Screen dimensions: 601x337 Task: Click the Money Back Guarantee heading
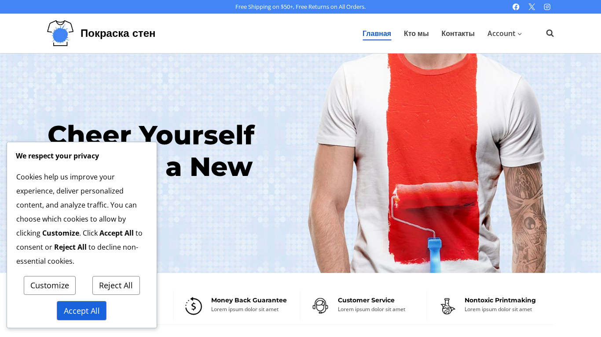(x=249, y=300)
